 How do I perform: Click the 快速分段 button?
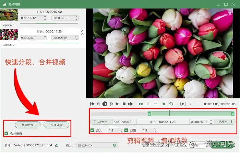56,125
